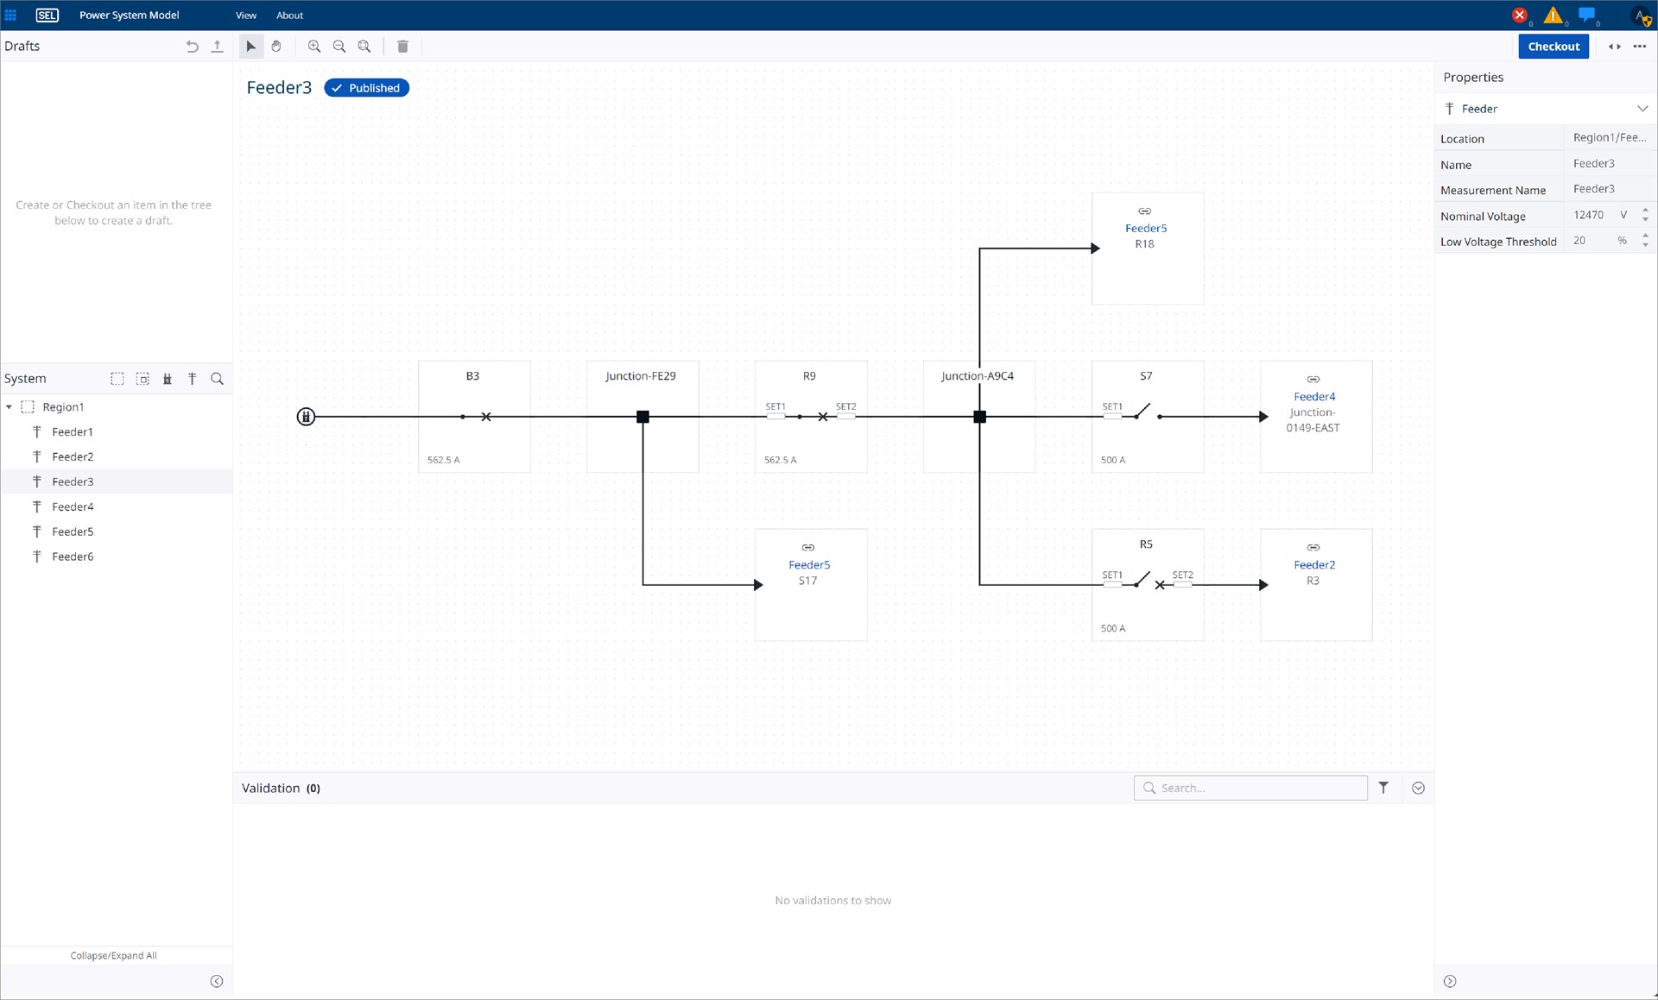Click the add substation icon in System
The height and width of the screenshot is (1000, 1658).
pos(168,379)
